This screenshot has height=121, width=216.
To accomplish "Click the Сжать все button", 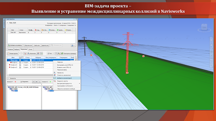I will (x=37, y=45).
